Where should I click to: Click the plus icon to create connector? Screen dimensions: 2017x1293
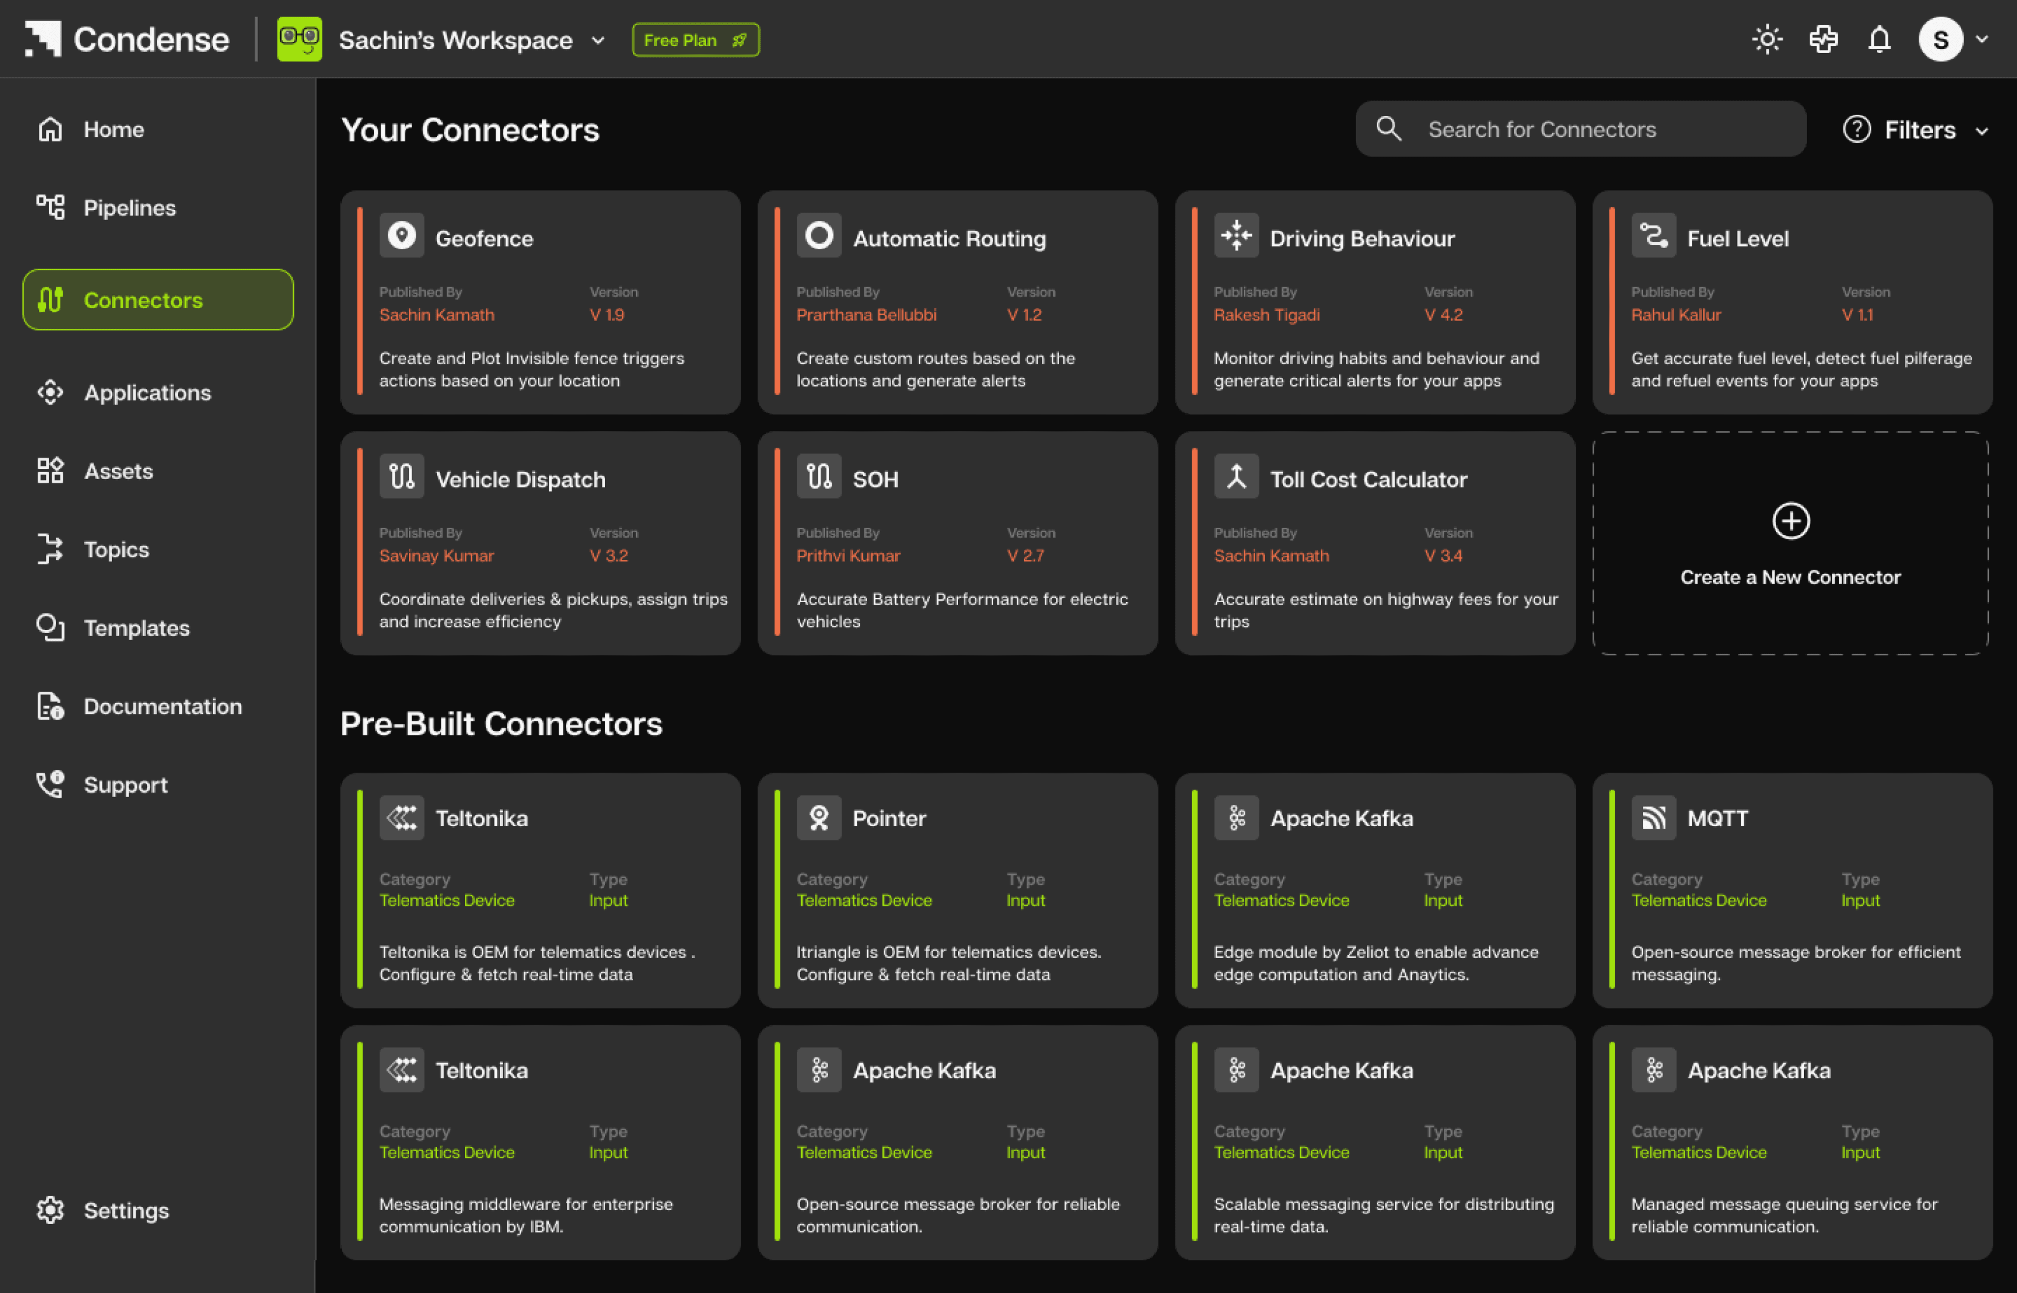[x=1790, y=520]
